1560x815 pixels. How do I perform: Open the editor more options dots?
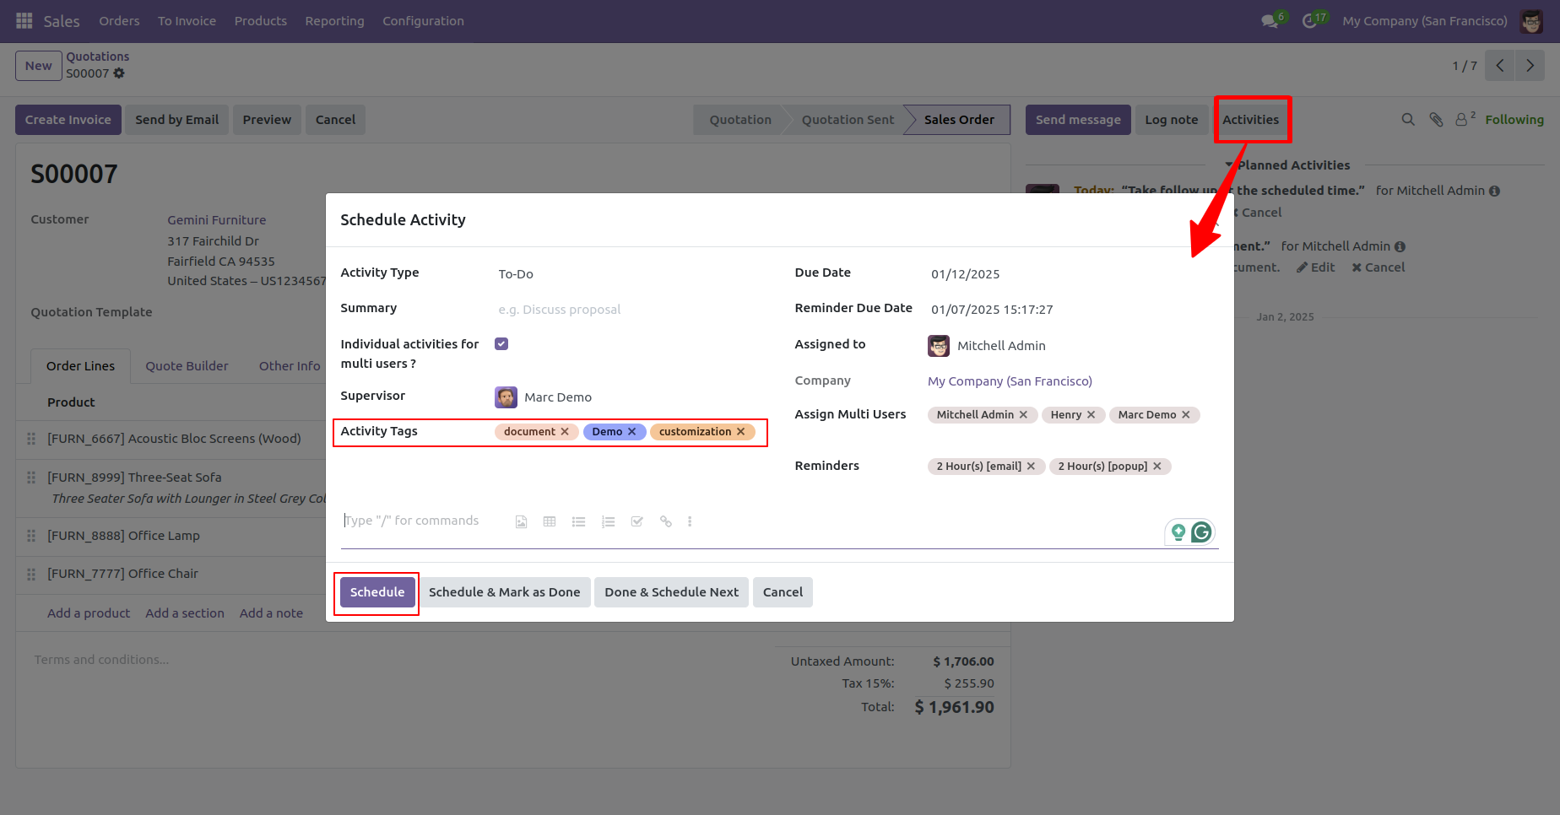click(690, 521)
